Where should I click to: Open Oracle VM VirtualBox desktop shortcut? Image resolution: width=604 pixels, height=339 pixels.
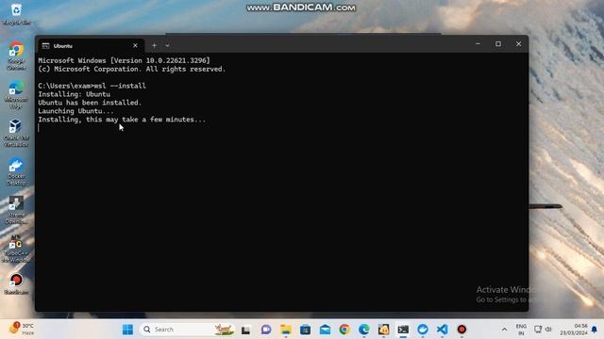click(x=16, y=133)
